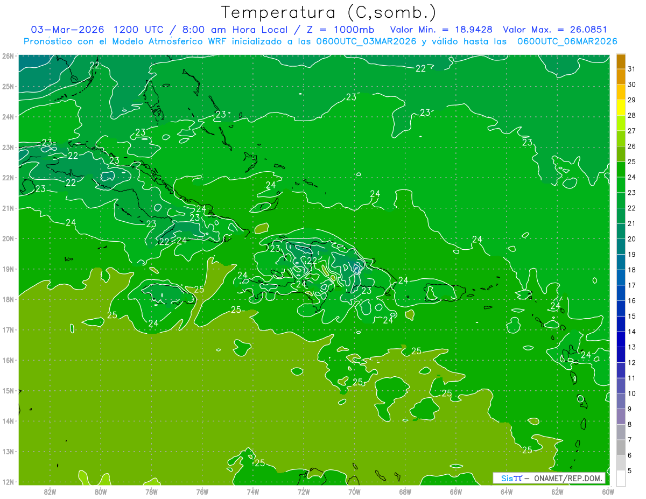Screen dimensions: 646x499
Task: Click the 72W longitude axis label
Action: click(x=304, y=491)
